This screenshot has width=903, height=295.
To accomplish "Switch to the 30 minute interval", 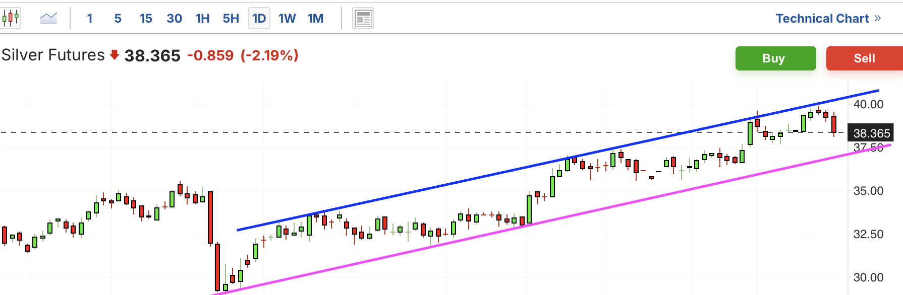I will [175, 19].
